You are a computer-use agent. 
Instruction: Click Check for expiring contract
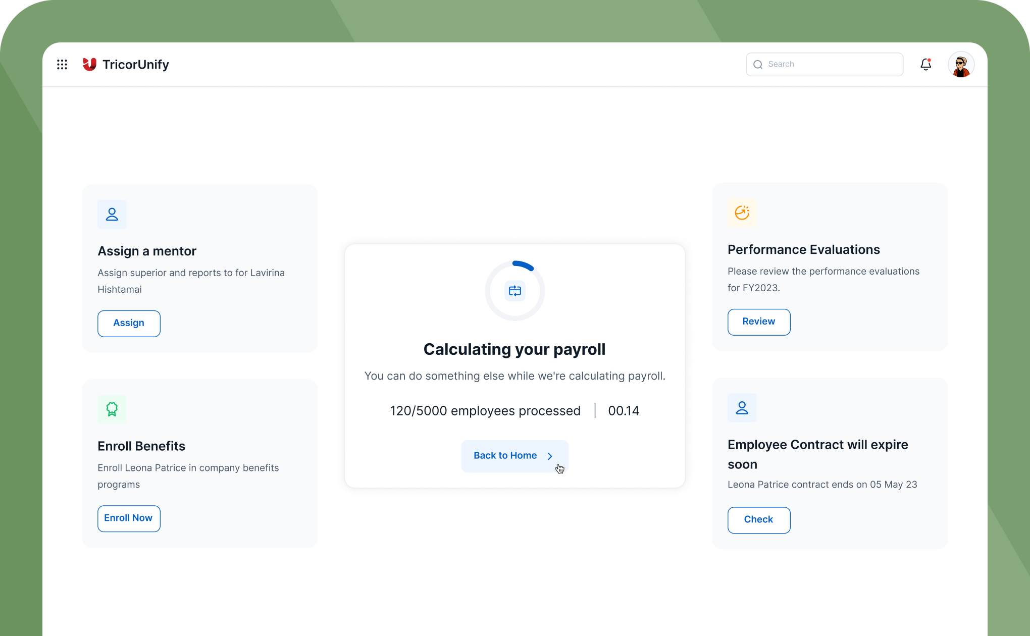pyautogui.click(x=758, y=518)
